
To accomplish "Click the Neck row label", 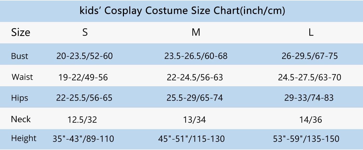I will coord(21,119).
